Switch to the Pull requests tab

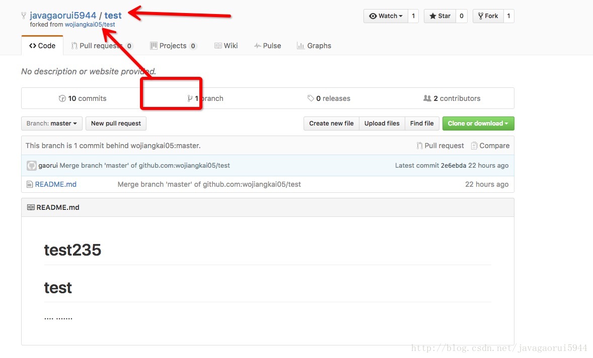(102, 46)
